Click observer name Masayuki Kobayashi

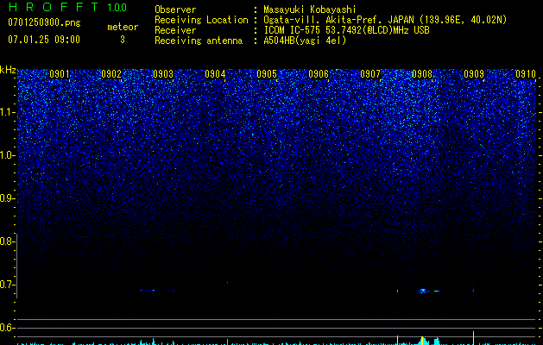pos(310,9)
